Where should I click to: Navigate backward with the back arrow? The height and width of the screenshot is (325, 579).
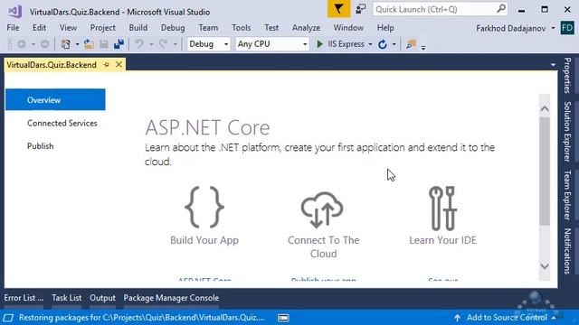22,44
